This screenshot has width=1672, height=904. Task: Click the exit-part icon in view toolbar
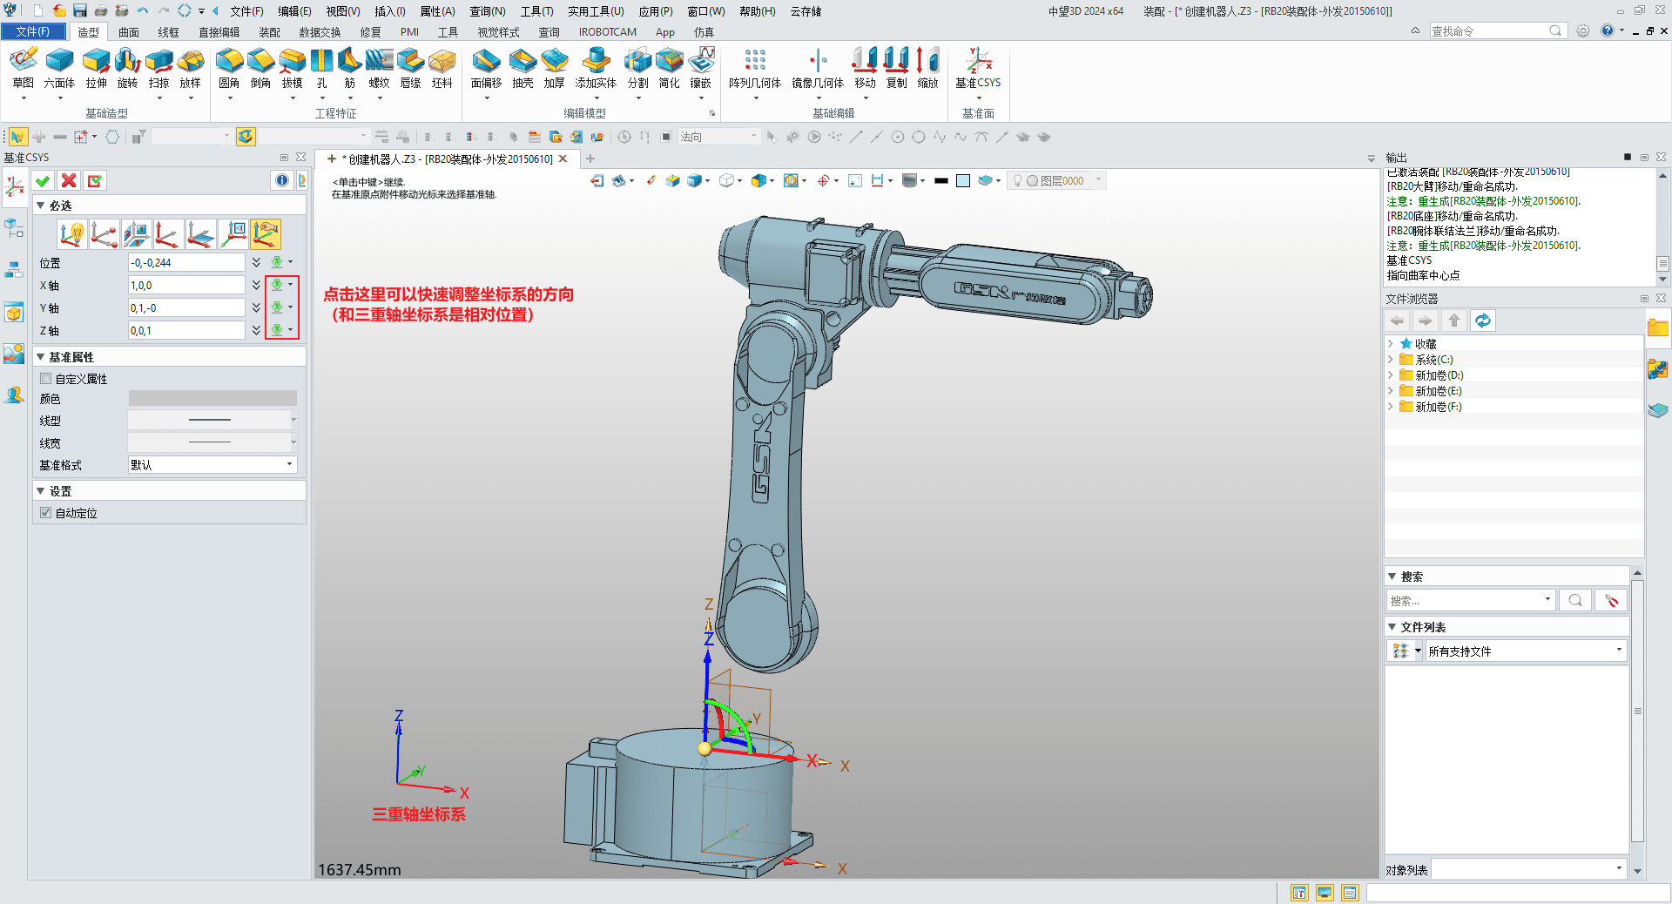coord(597,180)
